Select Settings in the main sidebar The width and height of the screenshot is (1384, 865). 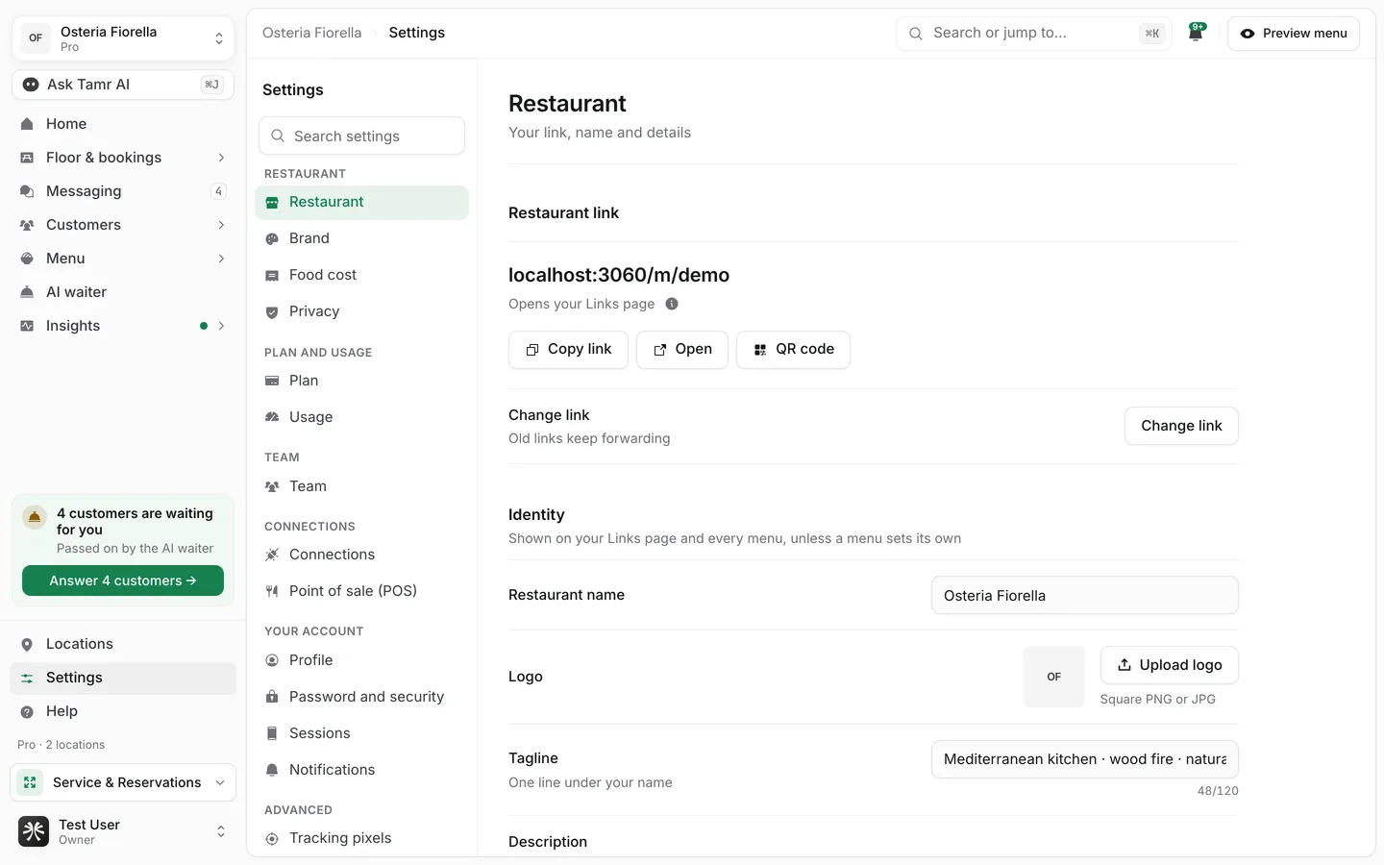point(123,678)
